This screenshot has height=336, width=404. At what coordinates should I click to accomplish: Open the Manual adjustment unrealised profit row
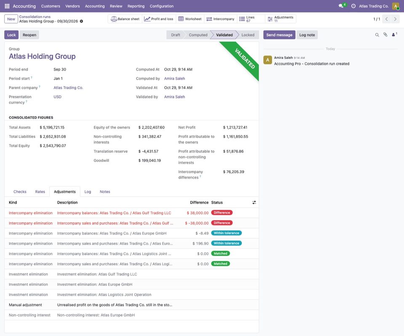(131, 305)
